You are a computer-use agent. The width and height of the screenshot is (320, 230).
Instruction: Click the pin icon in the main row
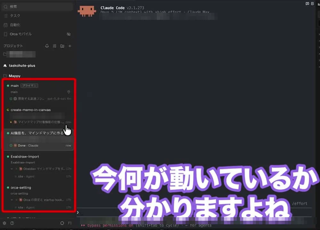(x=69, y=92)
